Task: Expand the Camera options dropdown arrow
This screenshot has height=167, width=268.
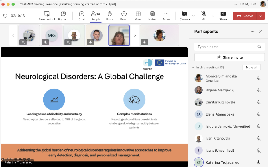Action: (x=194, y=16)
